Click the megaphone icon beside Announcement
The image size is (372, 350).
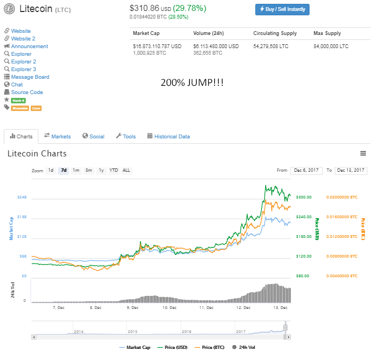[7, 46]
